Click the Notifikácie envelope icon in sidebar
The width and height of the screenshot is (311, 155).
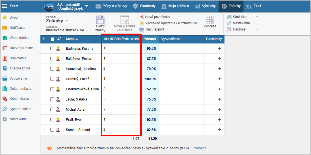[x=5, y=28]
